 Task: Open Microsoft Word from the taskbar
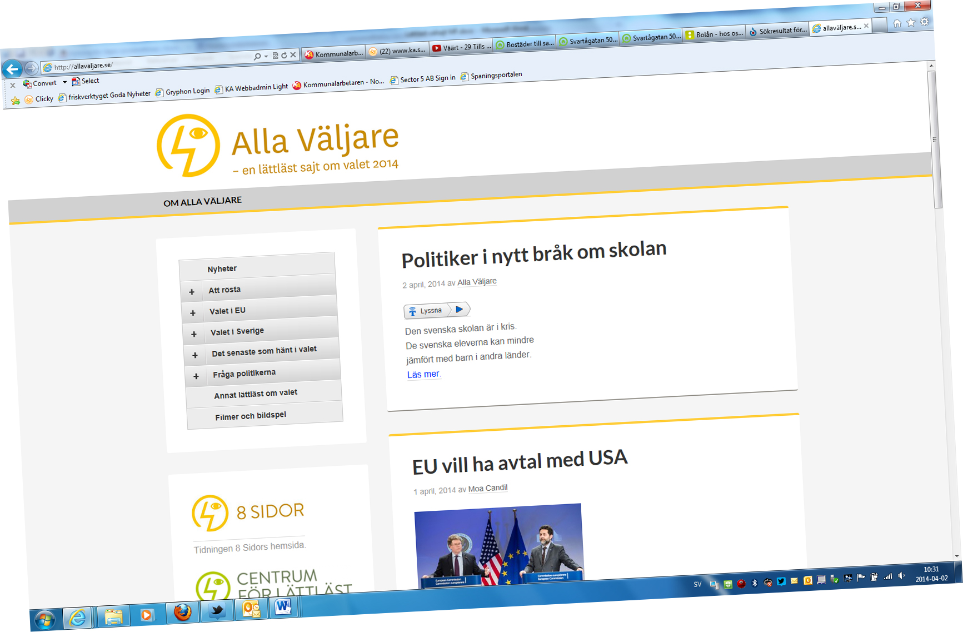click(283, 606)
